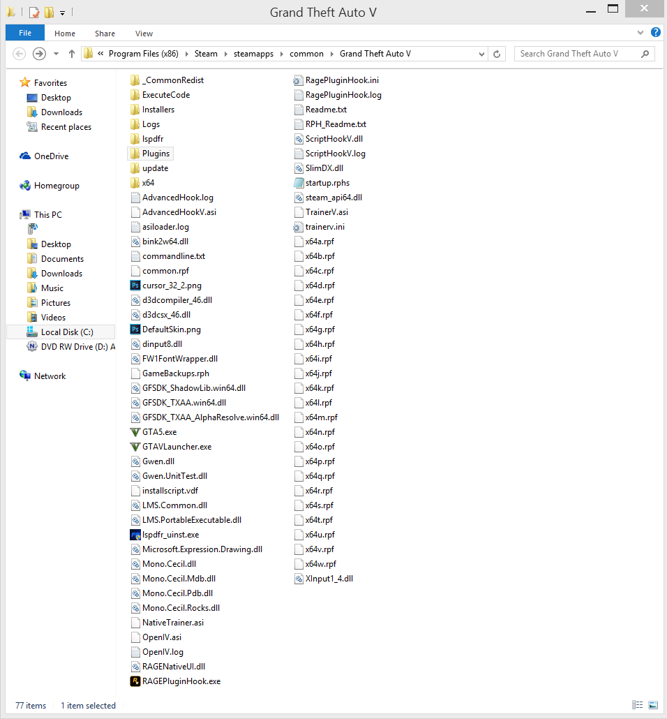
Task: Select Recent places under Favorites
Action: click(66, 127)
